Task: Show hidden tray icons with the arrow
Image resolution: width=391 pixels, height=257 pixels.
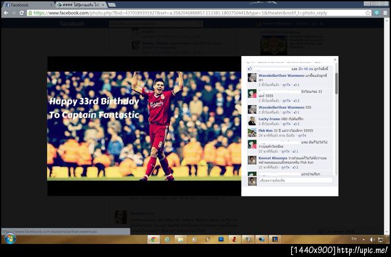Action: [364, 239]
